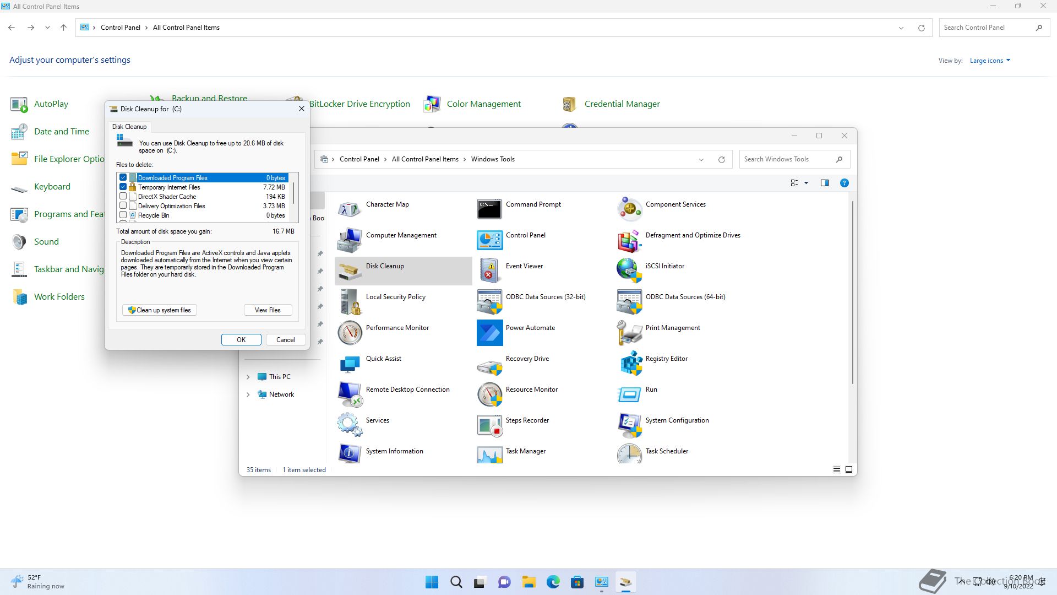Check the DirectX Shader Cache checkbox
1057x595 pixels.
coord(123,196)
